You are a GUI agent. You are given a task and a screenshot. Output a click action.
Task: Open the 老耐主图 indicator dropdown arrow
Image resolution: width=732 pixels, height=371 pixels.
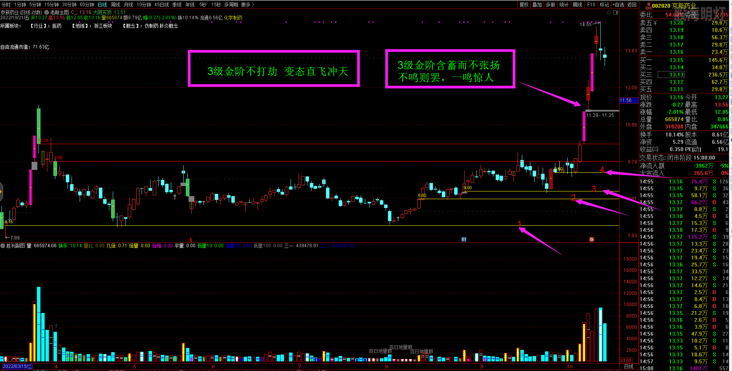tap(47, 12)
